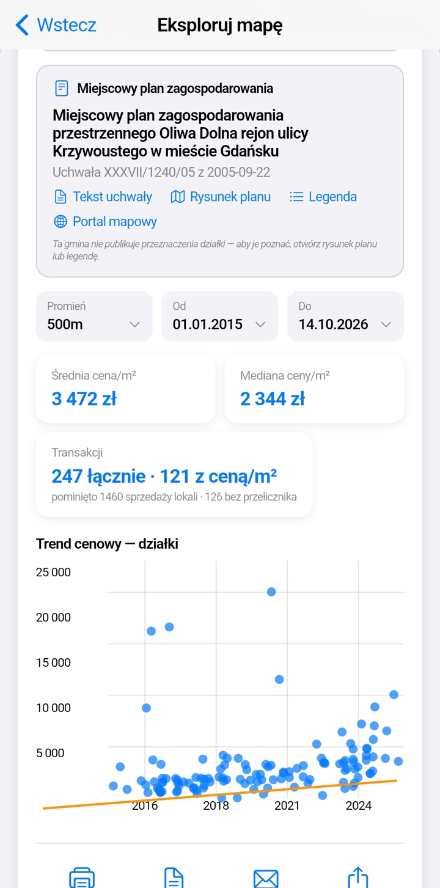Open the Legenda link
The image size is (440, 888).
pyautogui.click(x=332, y=197)
